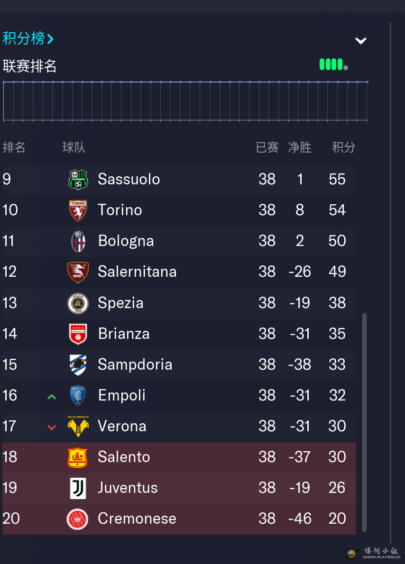Image resolution: width=405 pixels, height=564 pixels.
Task: Open the Juventus logo icon
Action: point(78,488)
